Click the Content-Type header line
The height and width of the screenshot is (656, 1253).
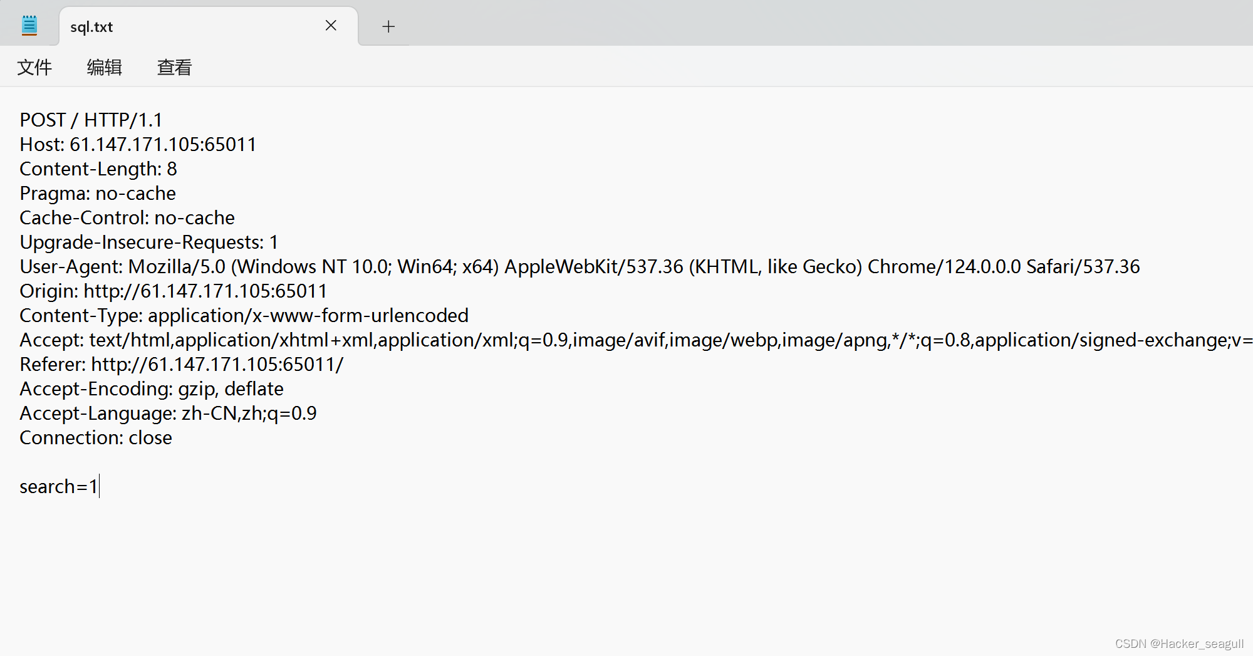coord(244,315)
